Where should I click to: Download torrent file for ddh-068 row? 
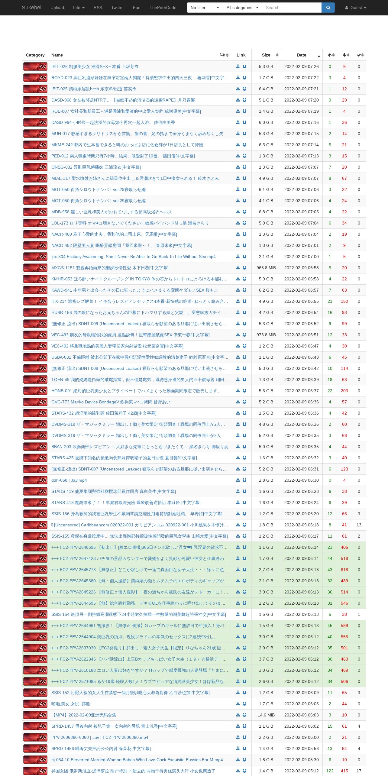click(238, 480)
